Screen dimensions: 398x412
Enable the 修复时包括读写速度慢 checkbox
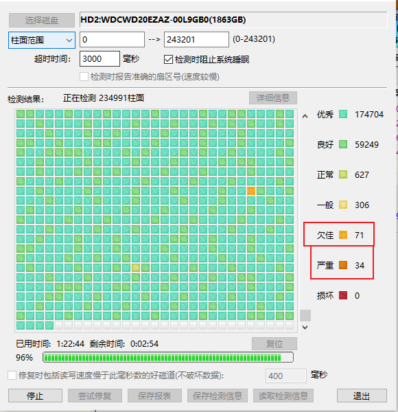[12, 375]
